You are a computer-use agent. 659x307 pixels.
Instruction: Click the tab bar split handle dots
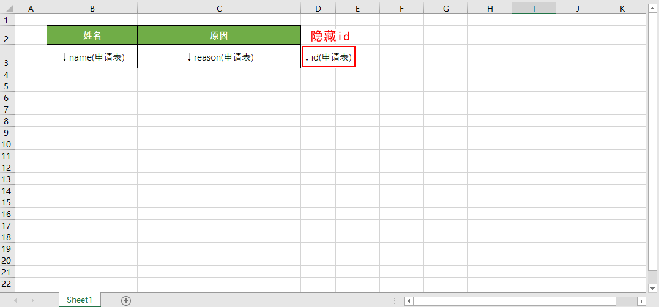point(395,301)
